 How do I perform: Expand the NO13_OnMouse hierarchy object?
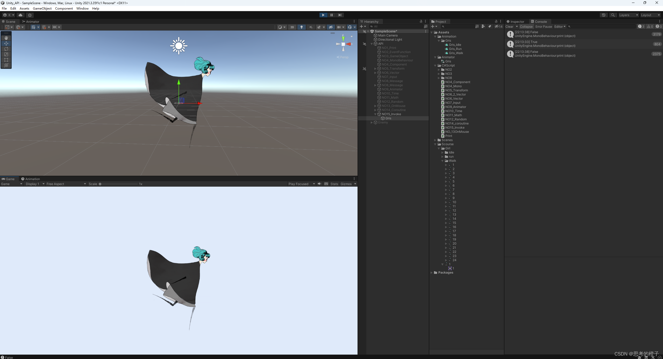point(375,106)
